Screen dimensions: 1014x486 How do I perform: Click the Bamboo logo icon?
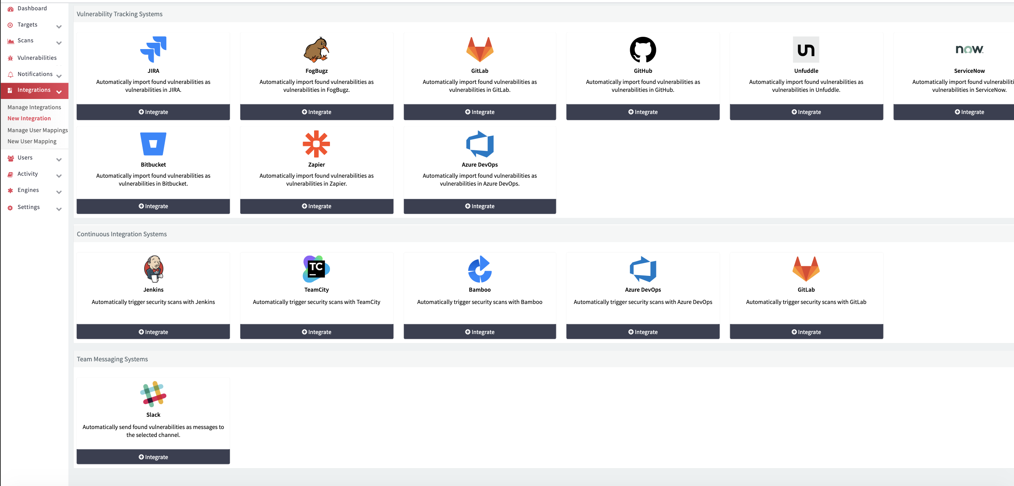(480, 269)
